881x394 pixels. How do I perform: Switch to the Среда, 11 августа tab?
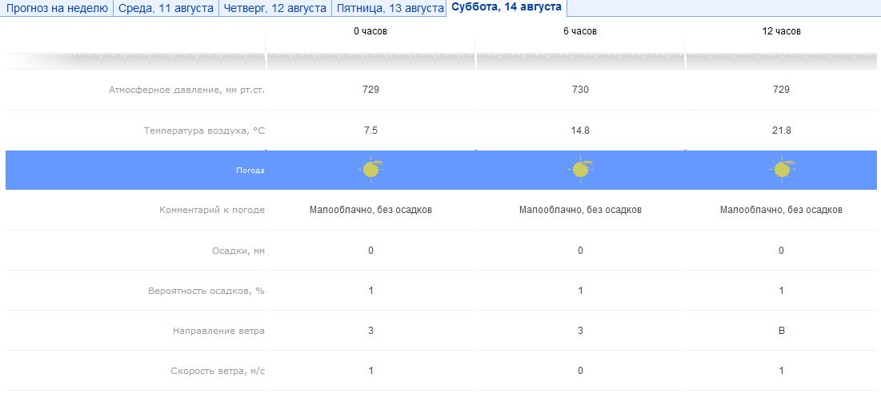point(166,8)
